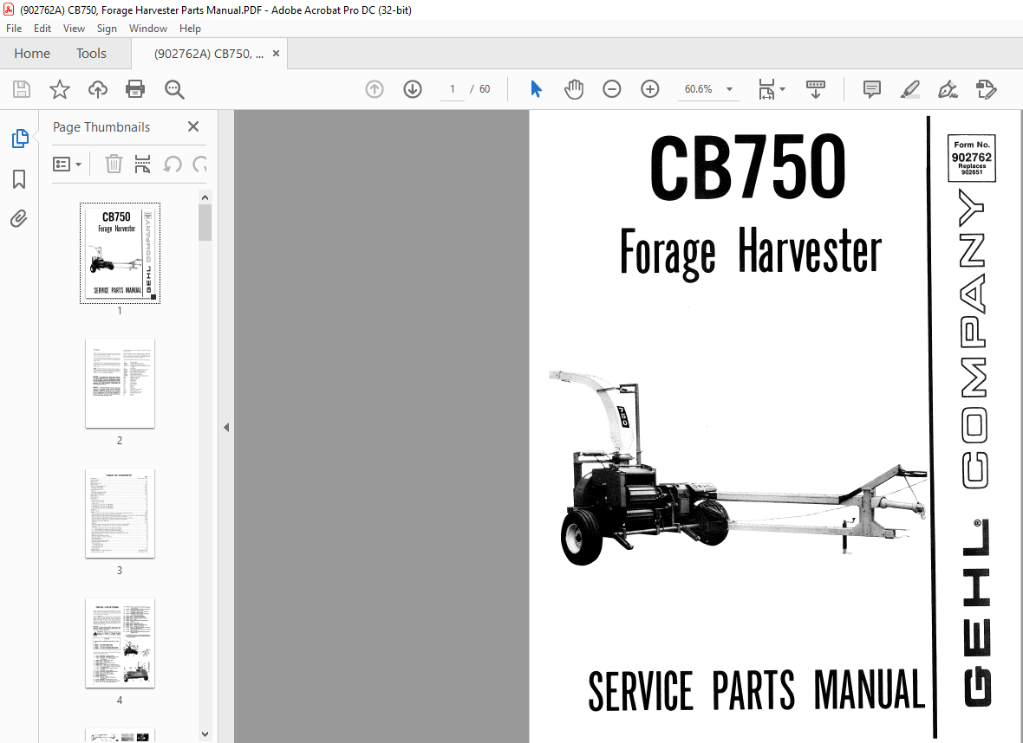The height and width of the screenshot is (743, 1023).
Task: Open the Sign document pen tool
Action: [948, 89]
